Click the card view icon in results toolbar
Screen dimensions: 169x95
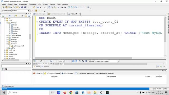[76, 61]
